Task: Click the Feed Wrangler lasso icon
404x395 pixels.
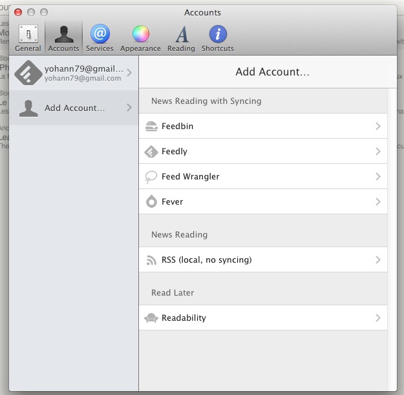Action: pos(151,177)
